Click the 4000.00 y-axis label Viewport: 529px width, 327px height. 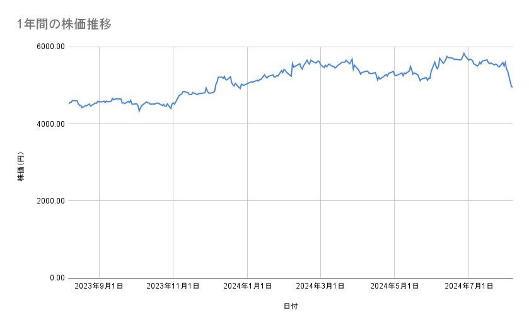(52, 124)
